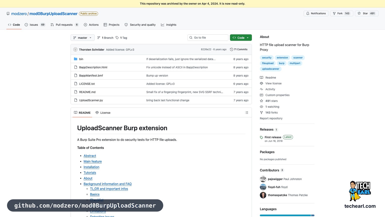Open the Issues tab
The width and height of the screenshot is (385, 217).
(x=35, y=25)
